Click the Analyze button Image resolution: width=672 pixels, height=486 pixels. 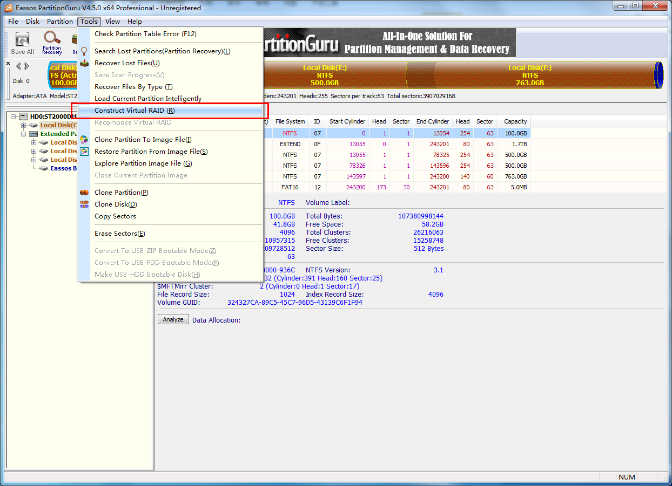click(173, 319)
